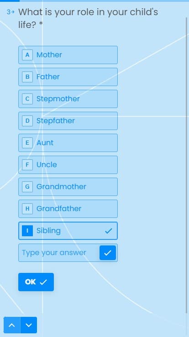Pick the Aunt option
This screenshot has width=189, height=337.
pyautogui.click(x=68, y=143)
